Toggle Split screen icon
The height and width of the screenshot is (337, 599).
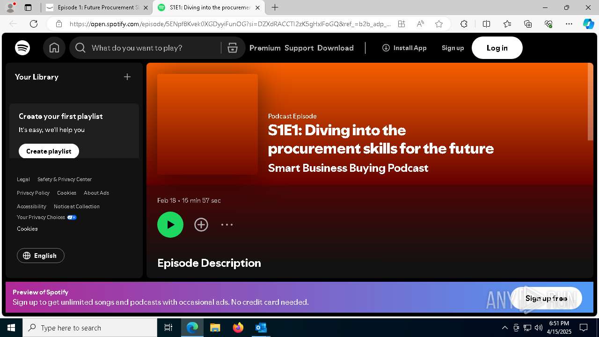point(486,24)
